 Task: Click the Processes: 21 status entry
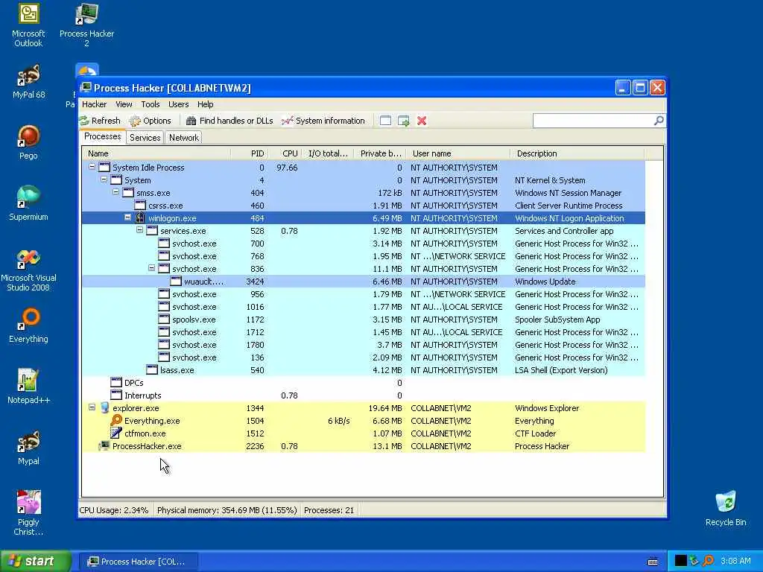pos(329,510)
